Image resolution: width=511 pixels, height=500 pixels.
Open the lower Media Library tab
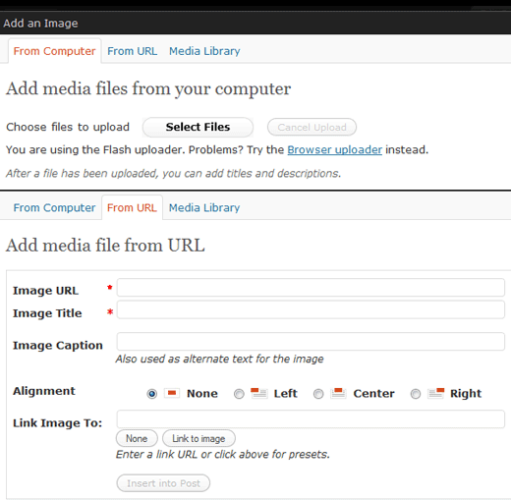[204, 207]
